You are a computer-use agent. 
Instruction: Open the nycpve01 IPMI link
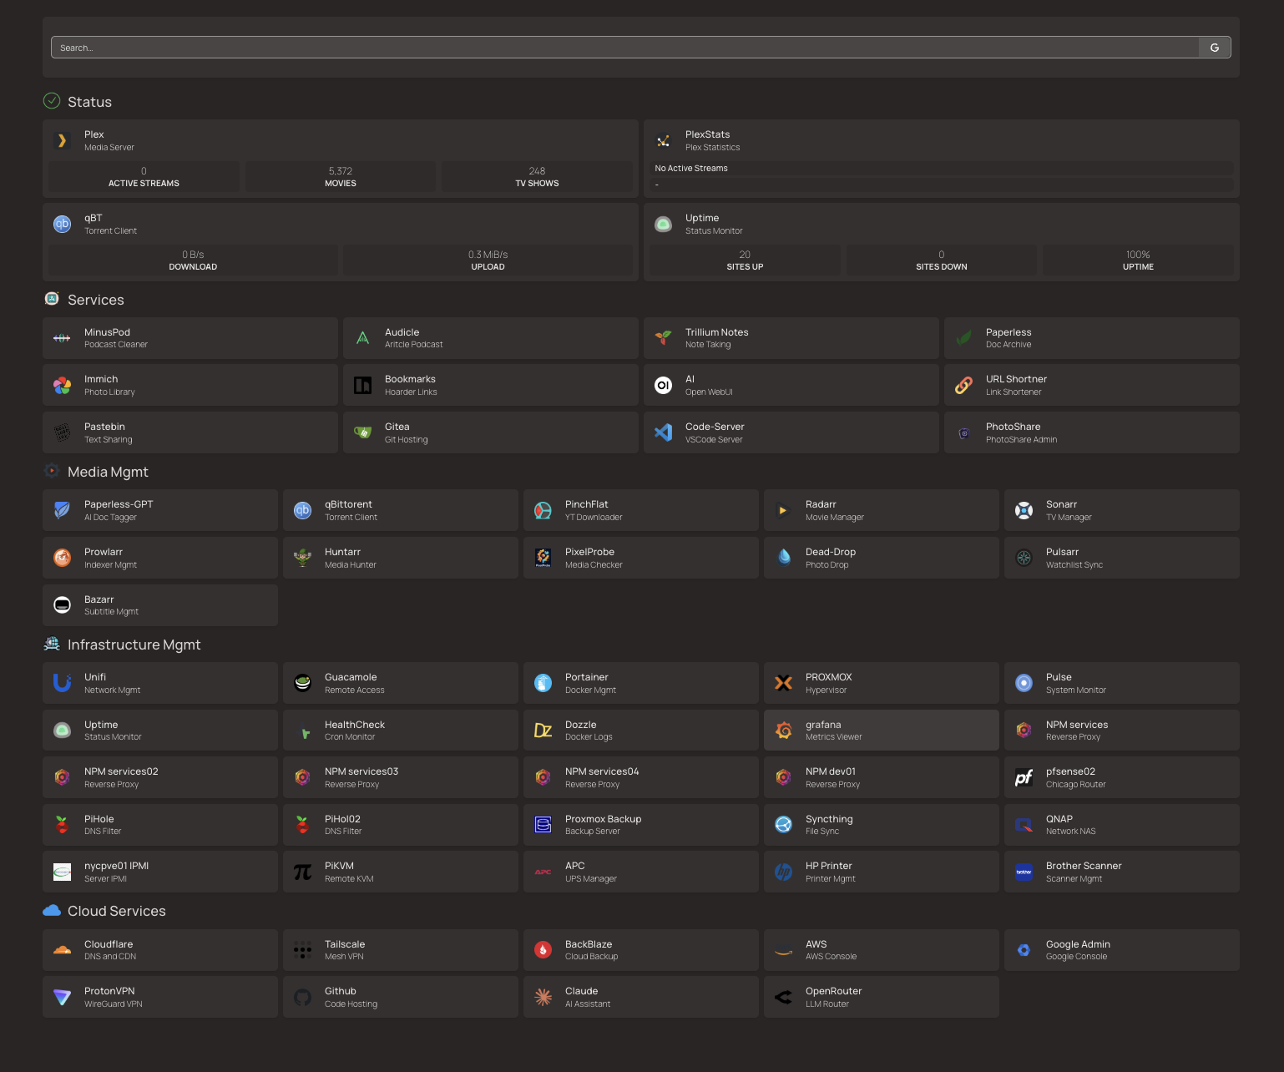pos(160,872)
